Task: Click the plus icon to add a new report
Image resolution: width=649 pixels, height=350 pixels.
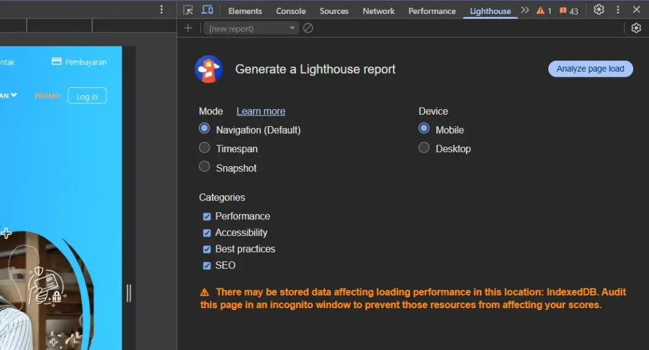Action: [x=188, y=28]
